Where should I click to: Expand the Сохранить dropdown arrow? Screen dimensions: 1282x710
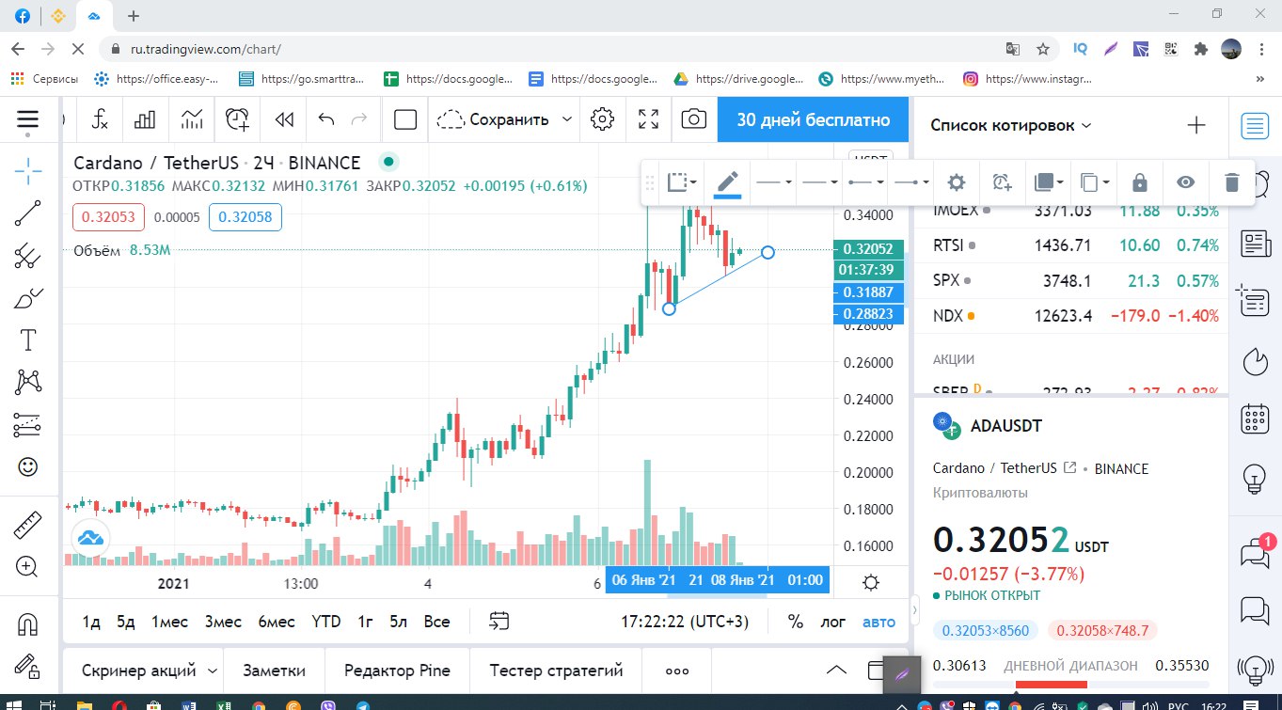566,119
